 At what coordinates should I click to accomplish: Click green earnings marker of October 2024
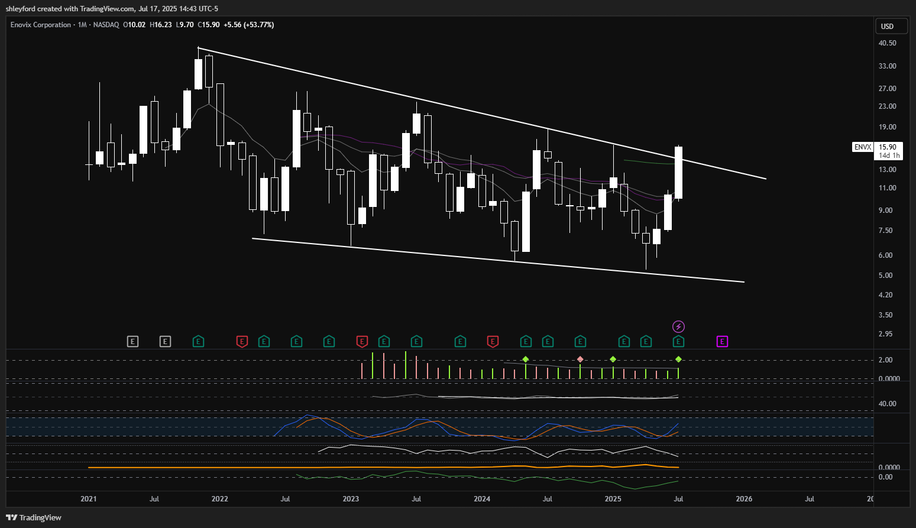click(580, 341)
